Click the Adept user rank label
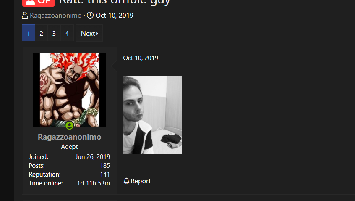355x201 pixels. [70, 147]
